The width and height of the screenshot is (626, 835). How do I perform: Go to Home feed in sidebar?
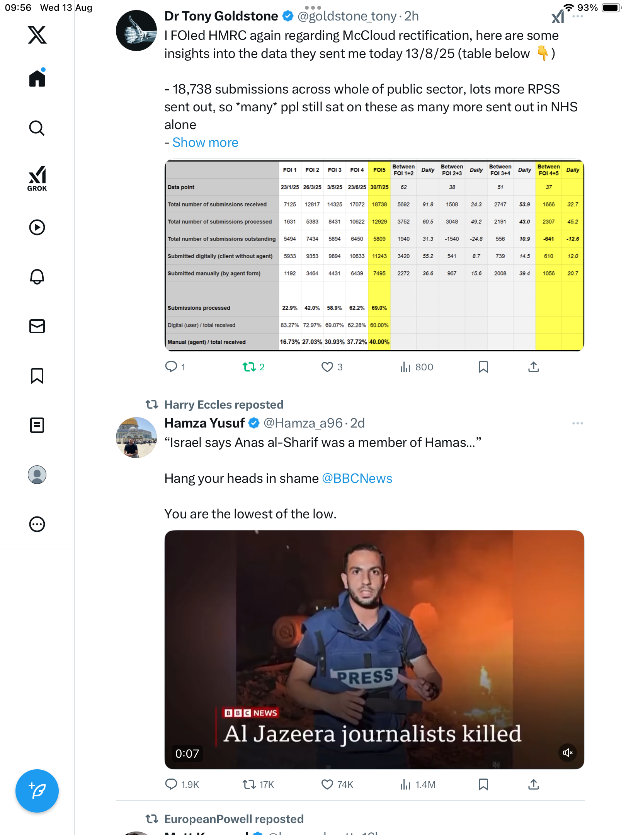pyautogui.click(x=37, y=78)
